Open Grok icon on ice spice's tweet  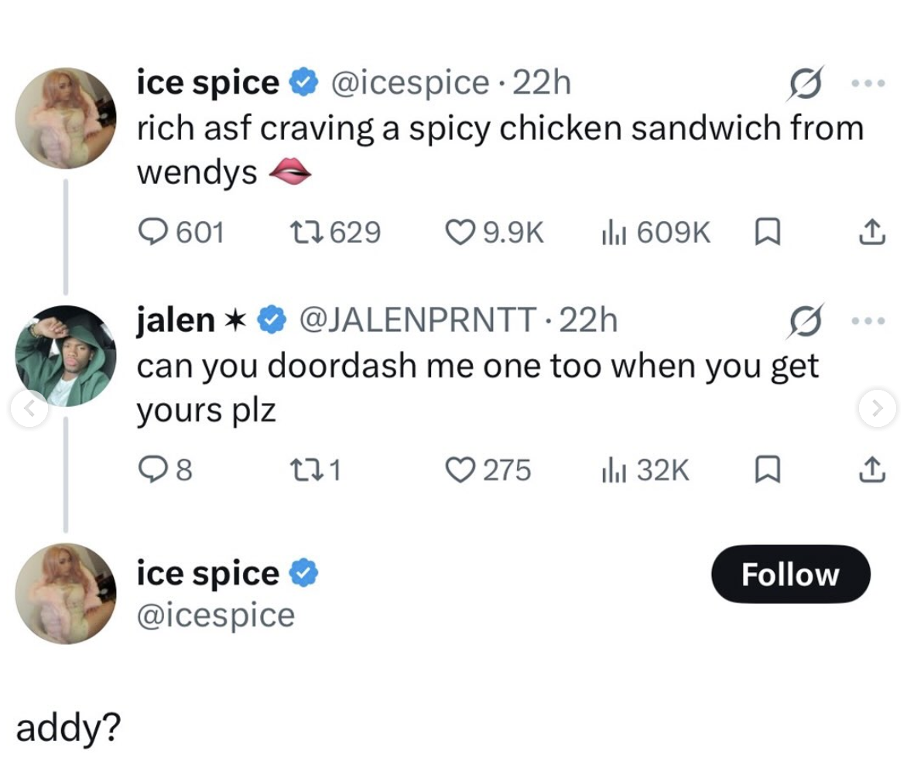(x=804, y=83)
